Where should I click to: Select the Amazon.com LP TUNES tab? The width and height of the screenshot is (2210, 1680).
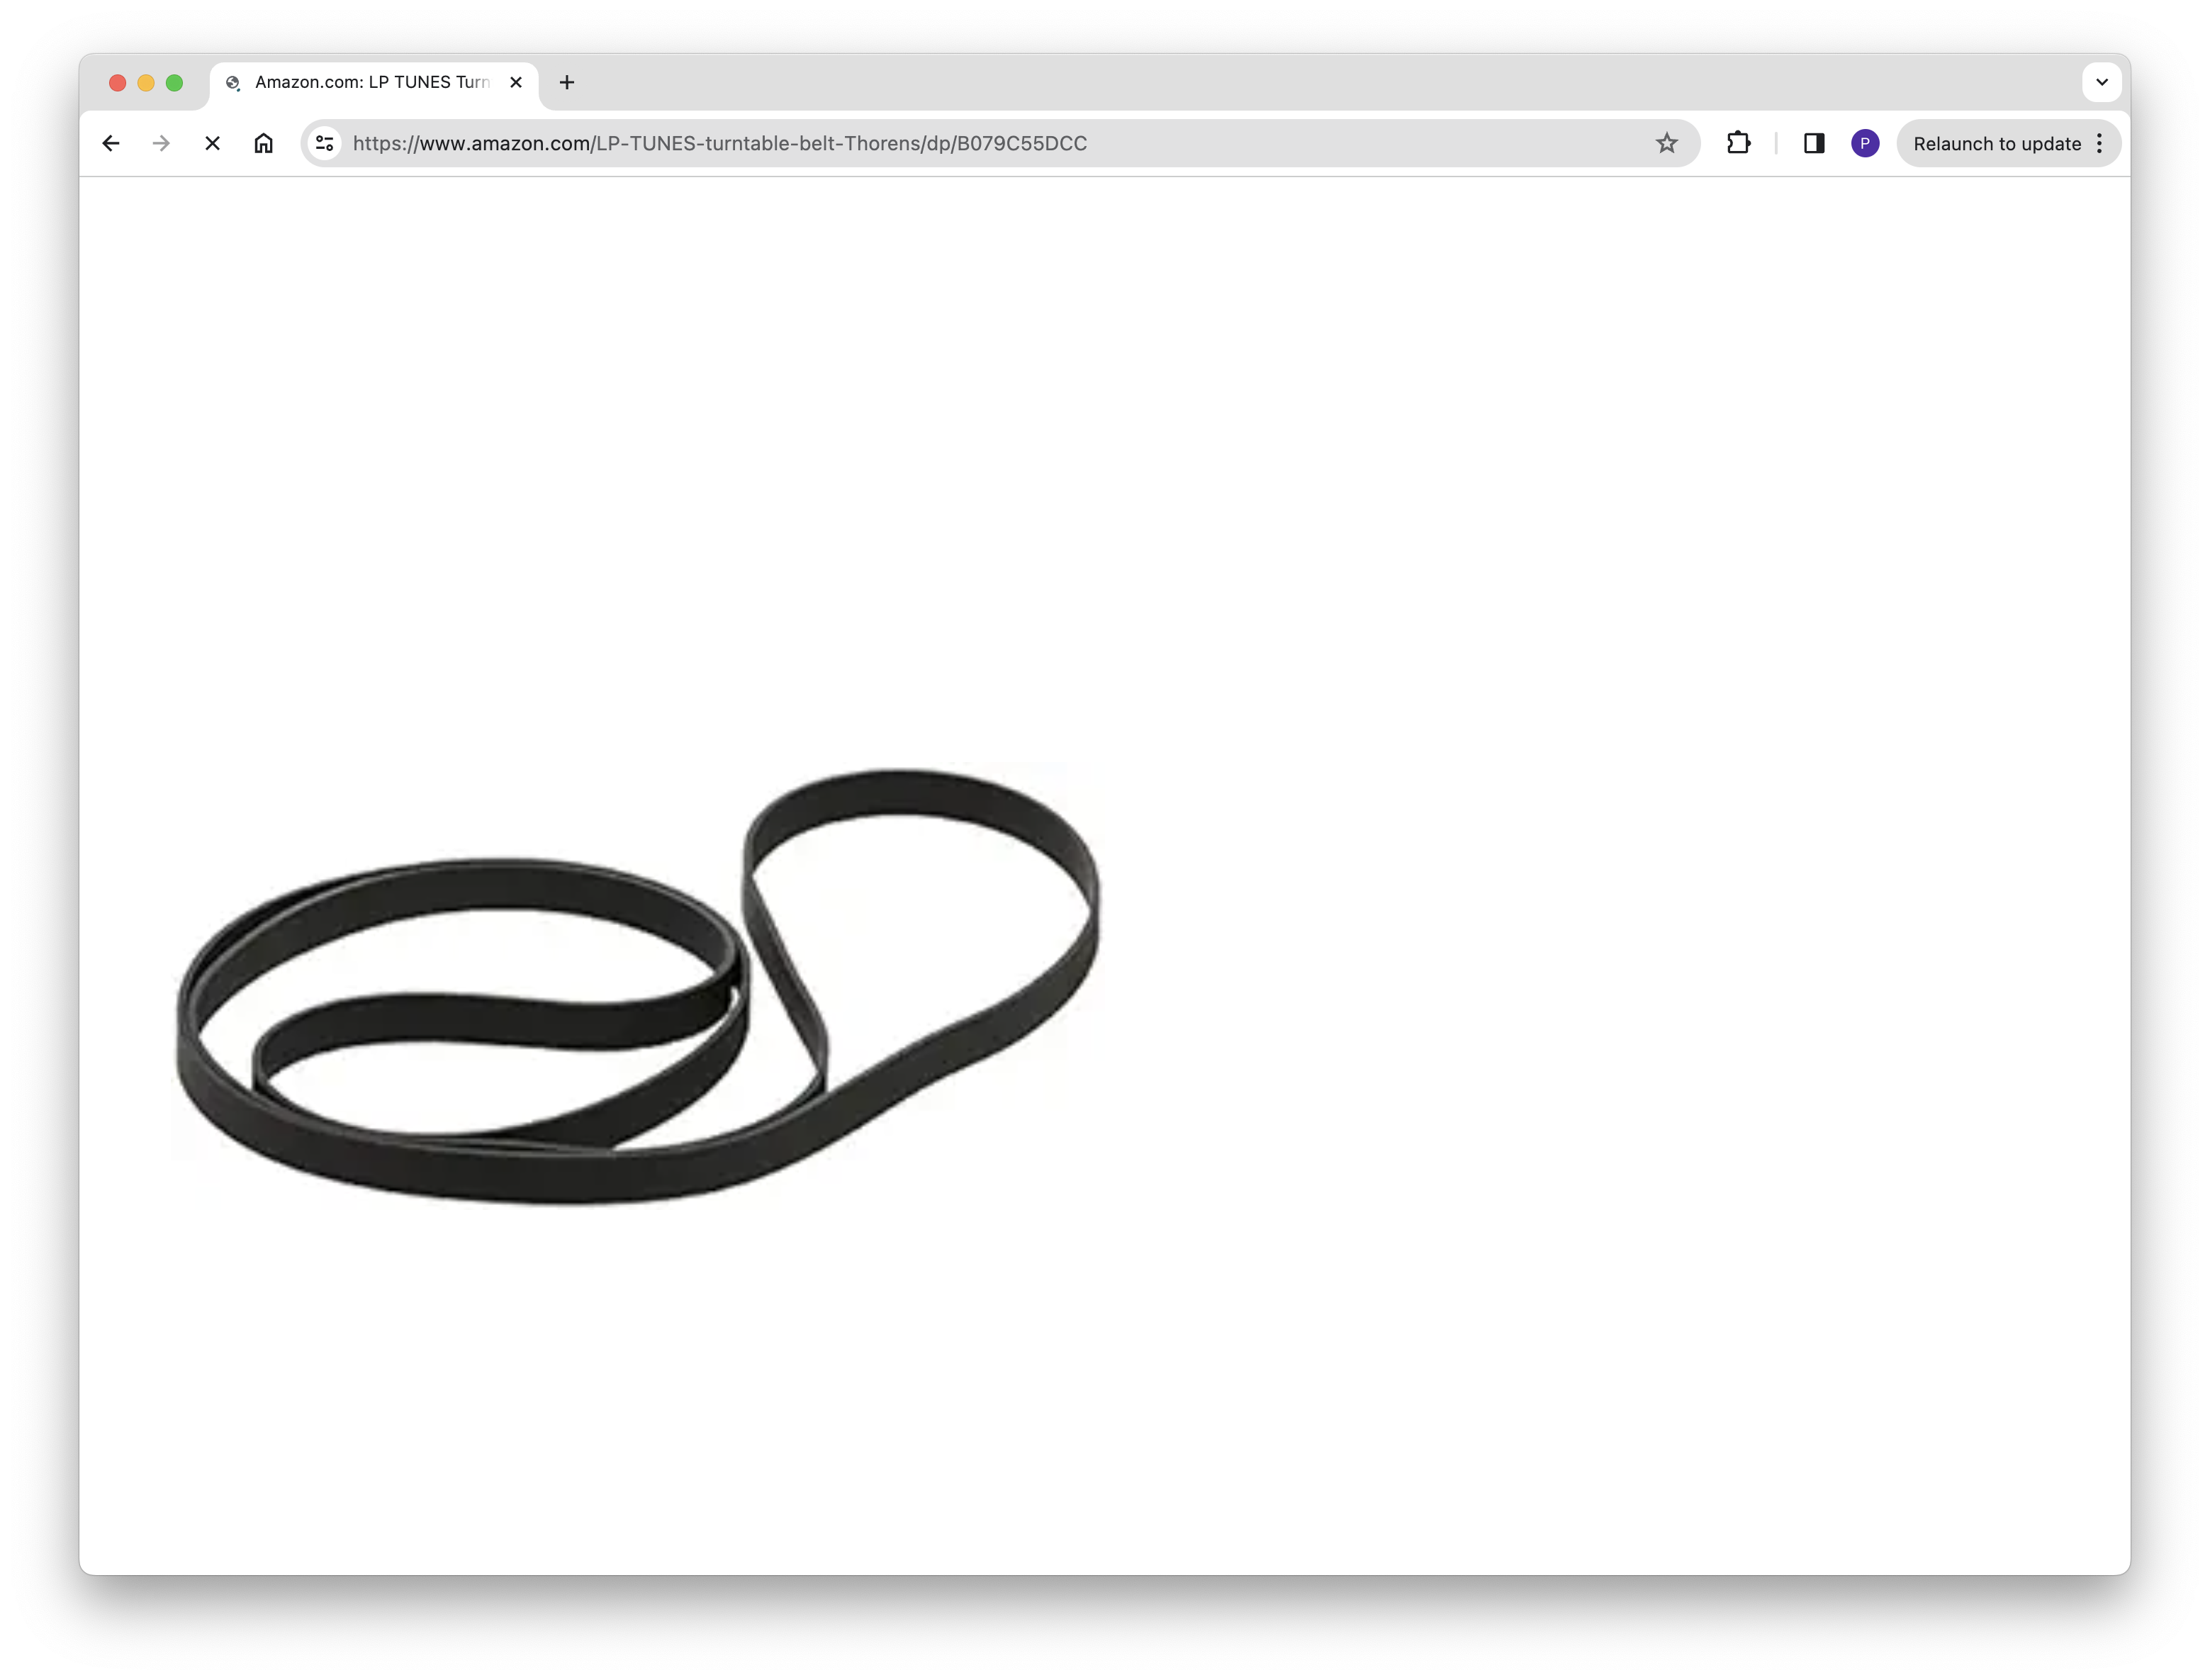point(371,82)
